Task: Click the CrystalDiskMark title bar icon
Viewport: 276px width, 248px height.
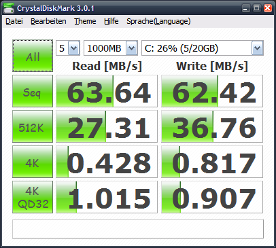Action: click(9, 8)
